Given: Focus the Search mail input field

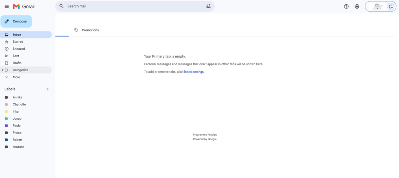Looking at the screenshot, I should pos(135,6).
